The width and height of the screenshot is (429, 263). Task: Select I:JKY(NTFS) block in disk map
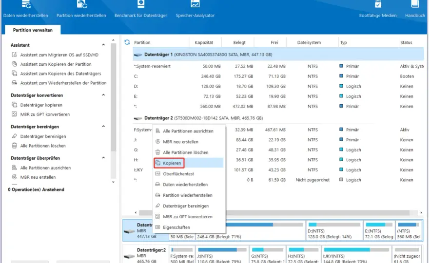coord(356,255)
